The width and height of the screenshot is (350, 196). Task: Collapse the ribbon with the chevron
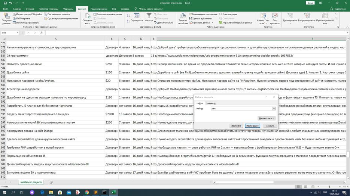click(347, 27)
